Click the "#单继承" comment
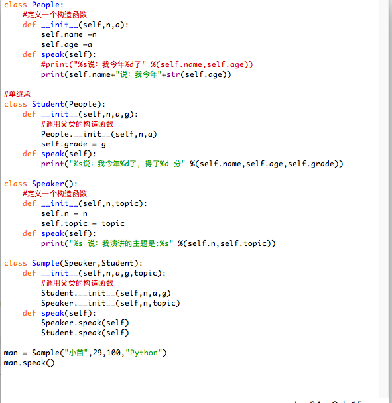Screen dimensions: 392x403 [x=17, y=94]
